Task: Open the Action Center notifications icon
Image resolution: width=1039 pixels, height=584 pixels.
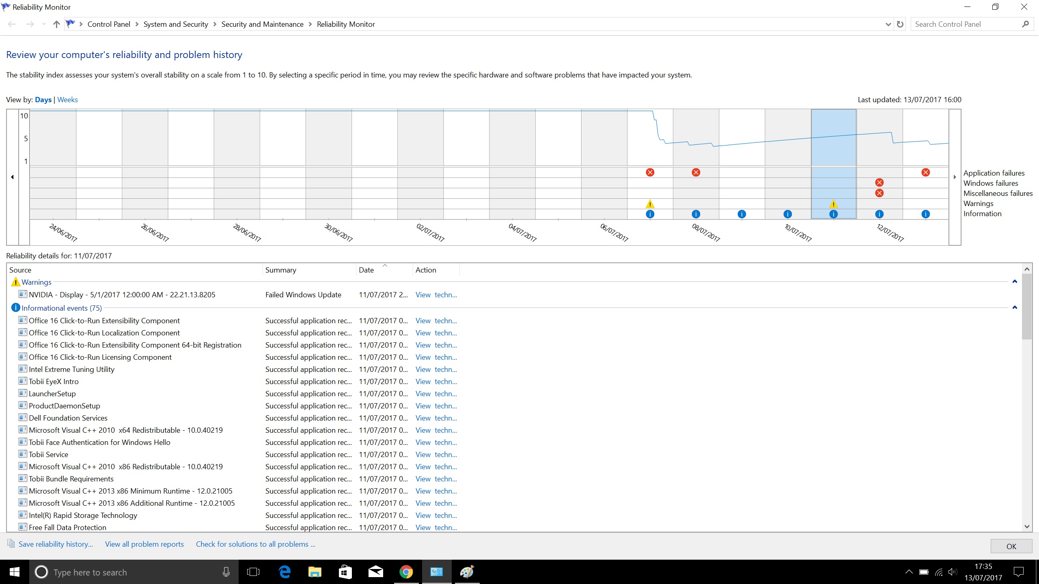Action: point(1019,572)
